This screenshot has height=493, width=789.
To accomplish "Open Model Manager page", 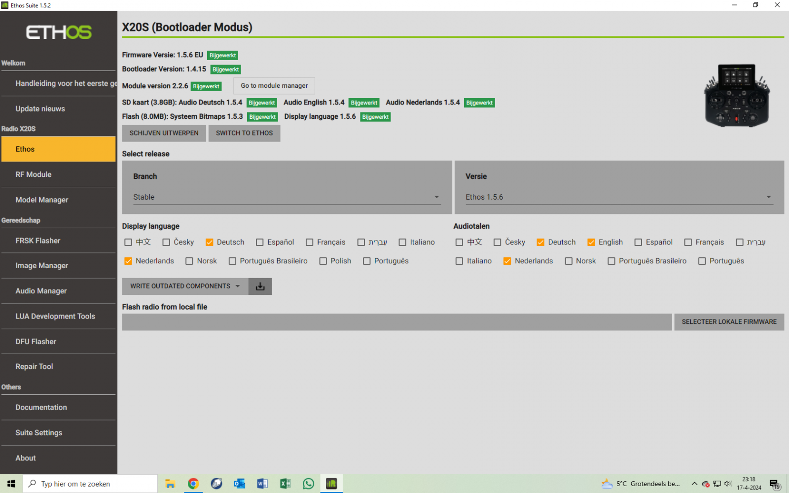I will [59, 200].
